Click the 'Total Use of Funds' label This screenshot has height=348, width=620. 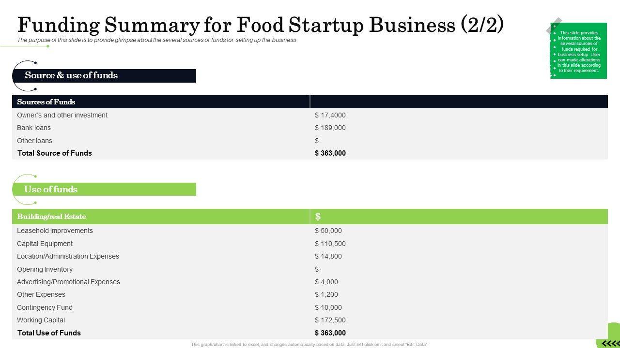[x=49, y=333]
